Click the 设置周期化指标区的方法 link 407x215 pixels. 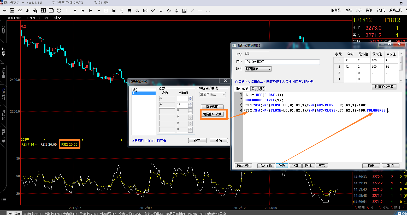tap(149, 140)
